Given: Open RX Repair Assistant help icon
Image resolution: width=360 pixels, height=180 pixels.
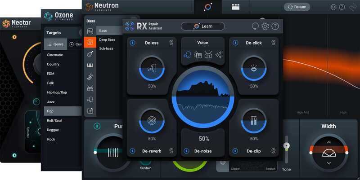Looking at the screenshot, I should tap(275, 26).
